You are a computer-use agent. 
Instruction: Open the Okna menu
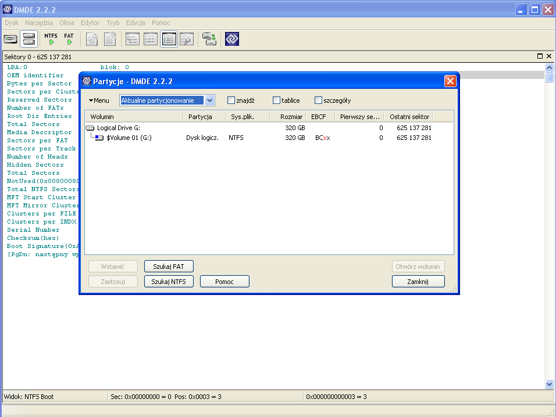pos(67,23)
